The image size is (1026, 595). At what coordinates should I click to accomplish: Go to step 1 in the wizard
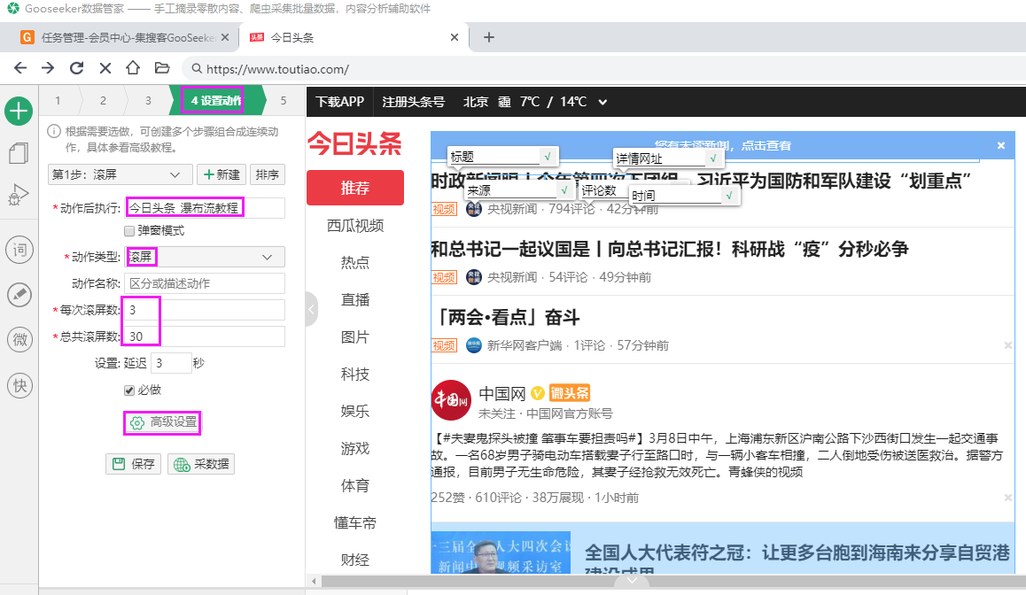click(58, 101)
